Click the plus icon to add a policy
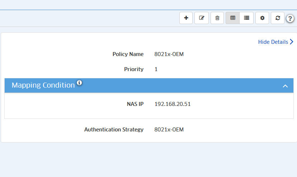 (186, 18)
